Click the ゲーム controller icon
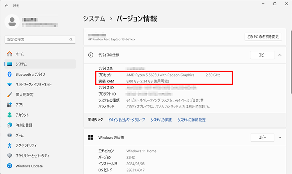Viewport: 292px width, 174px height. [x=9, y=135]
